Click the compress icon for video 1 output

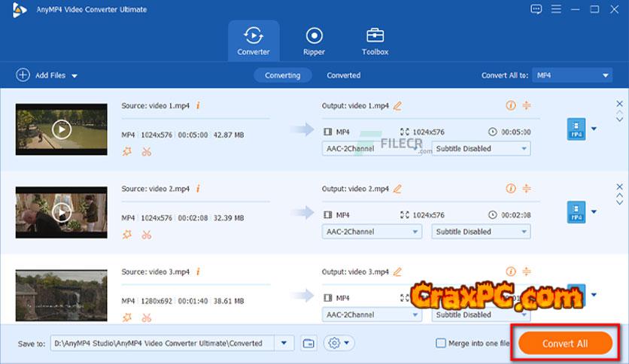pos(527,106)
